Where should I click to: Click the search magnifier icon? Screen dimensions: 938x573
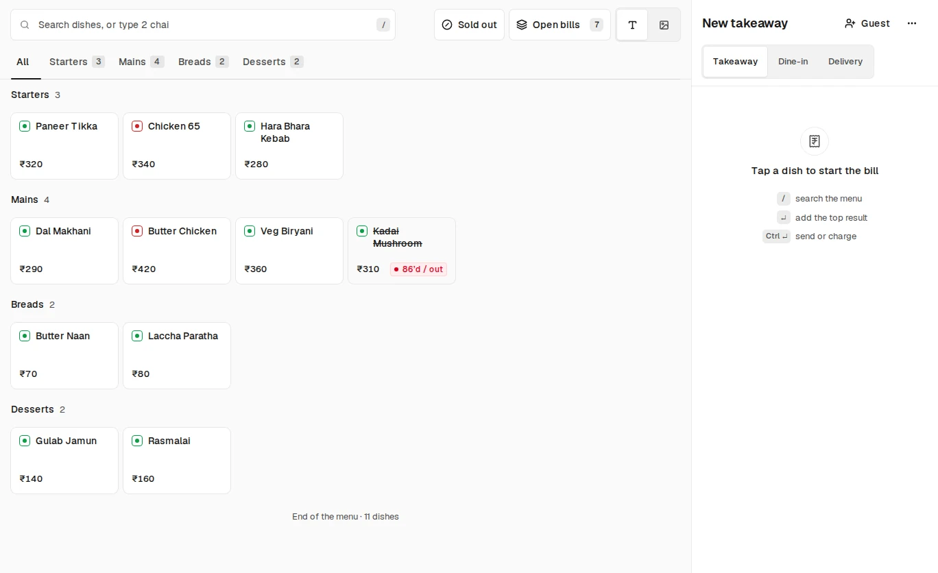coord(25,25)
